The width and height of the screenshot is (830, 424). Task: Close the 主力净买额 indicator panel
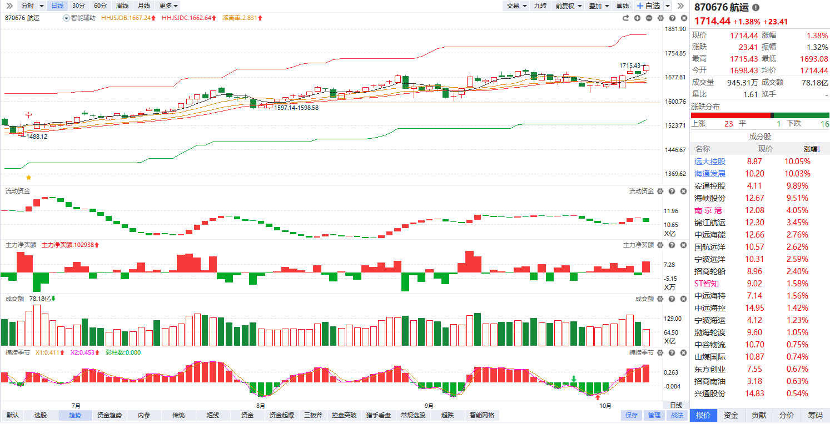click(x=682, y=245)
